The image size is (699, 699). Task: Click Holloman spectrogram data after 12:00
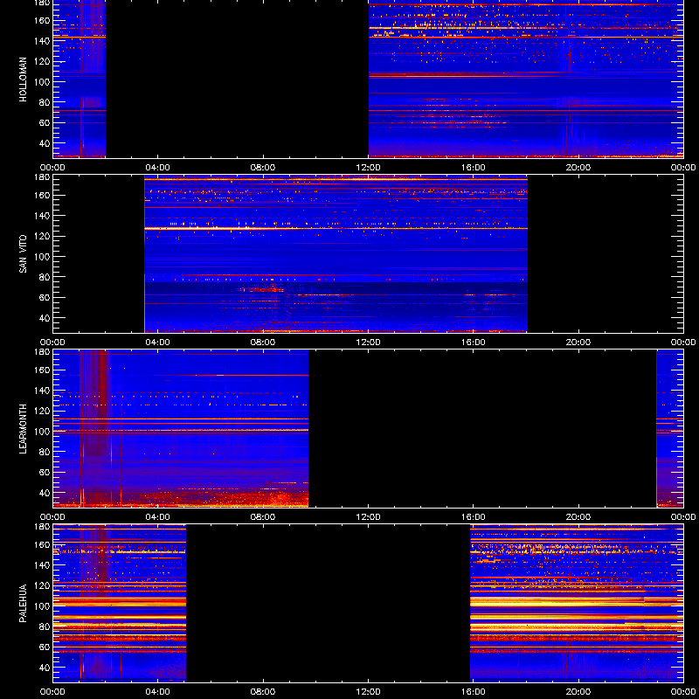[526, 80]
